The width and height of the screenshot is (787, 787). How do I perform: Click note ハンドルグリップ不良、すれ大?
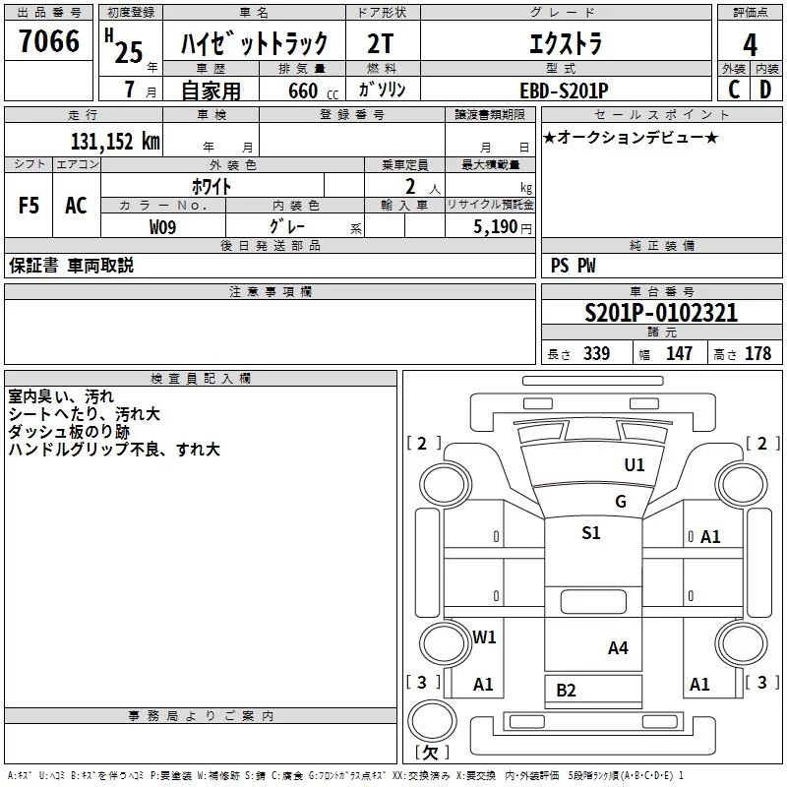point(114,450)
